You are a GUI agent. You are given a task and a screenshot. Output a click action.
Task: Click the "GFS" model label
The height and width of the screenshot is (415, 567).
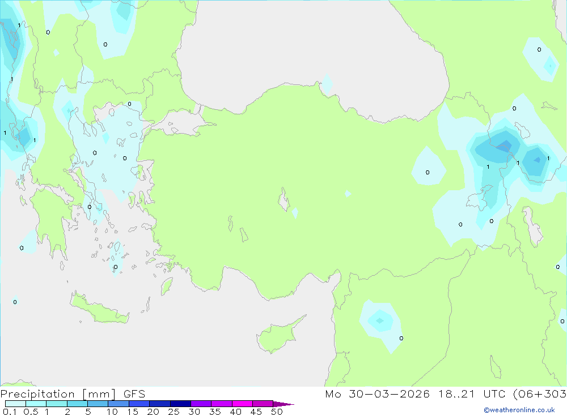coord(134,394)
